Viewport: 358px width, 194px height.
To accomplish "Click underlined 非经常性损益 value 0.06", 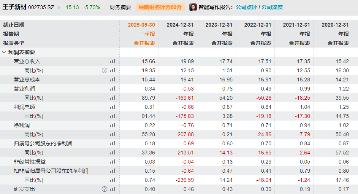I will tap(344, 162).
